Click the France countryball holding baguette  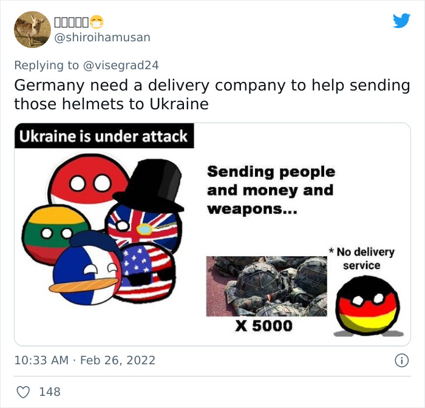point(86,269)
